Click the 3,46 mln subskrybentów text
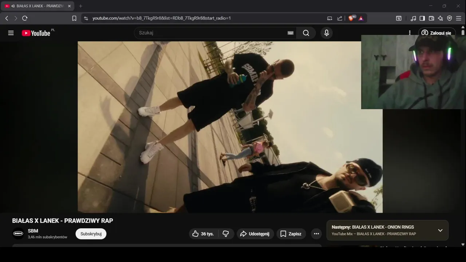The width and height of the screenshot is (466, 262). click(x=48, y=237)
